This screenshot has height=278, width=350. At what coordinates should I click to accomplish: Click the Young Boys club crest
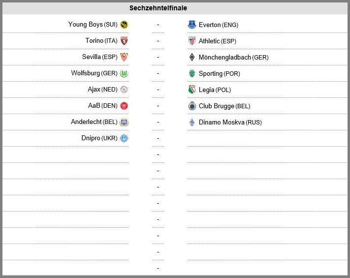click(x=124, y=25)
